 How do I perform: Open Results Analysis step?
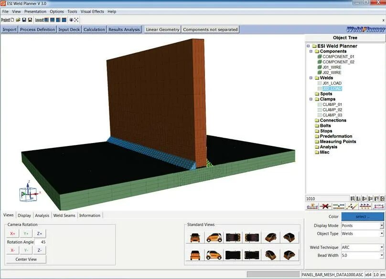pyautogui.click(x=124, y=30)
